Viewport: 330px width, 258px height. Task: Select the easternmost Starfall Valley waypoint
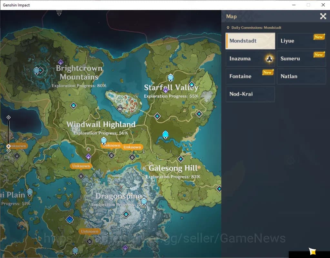pyautogui.click(x=199, y=114)
